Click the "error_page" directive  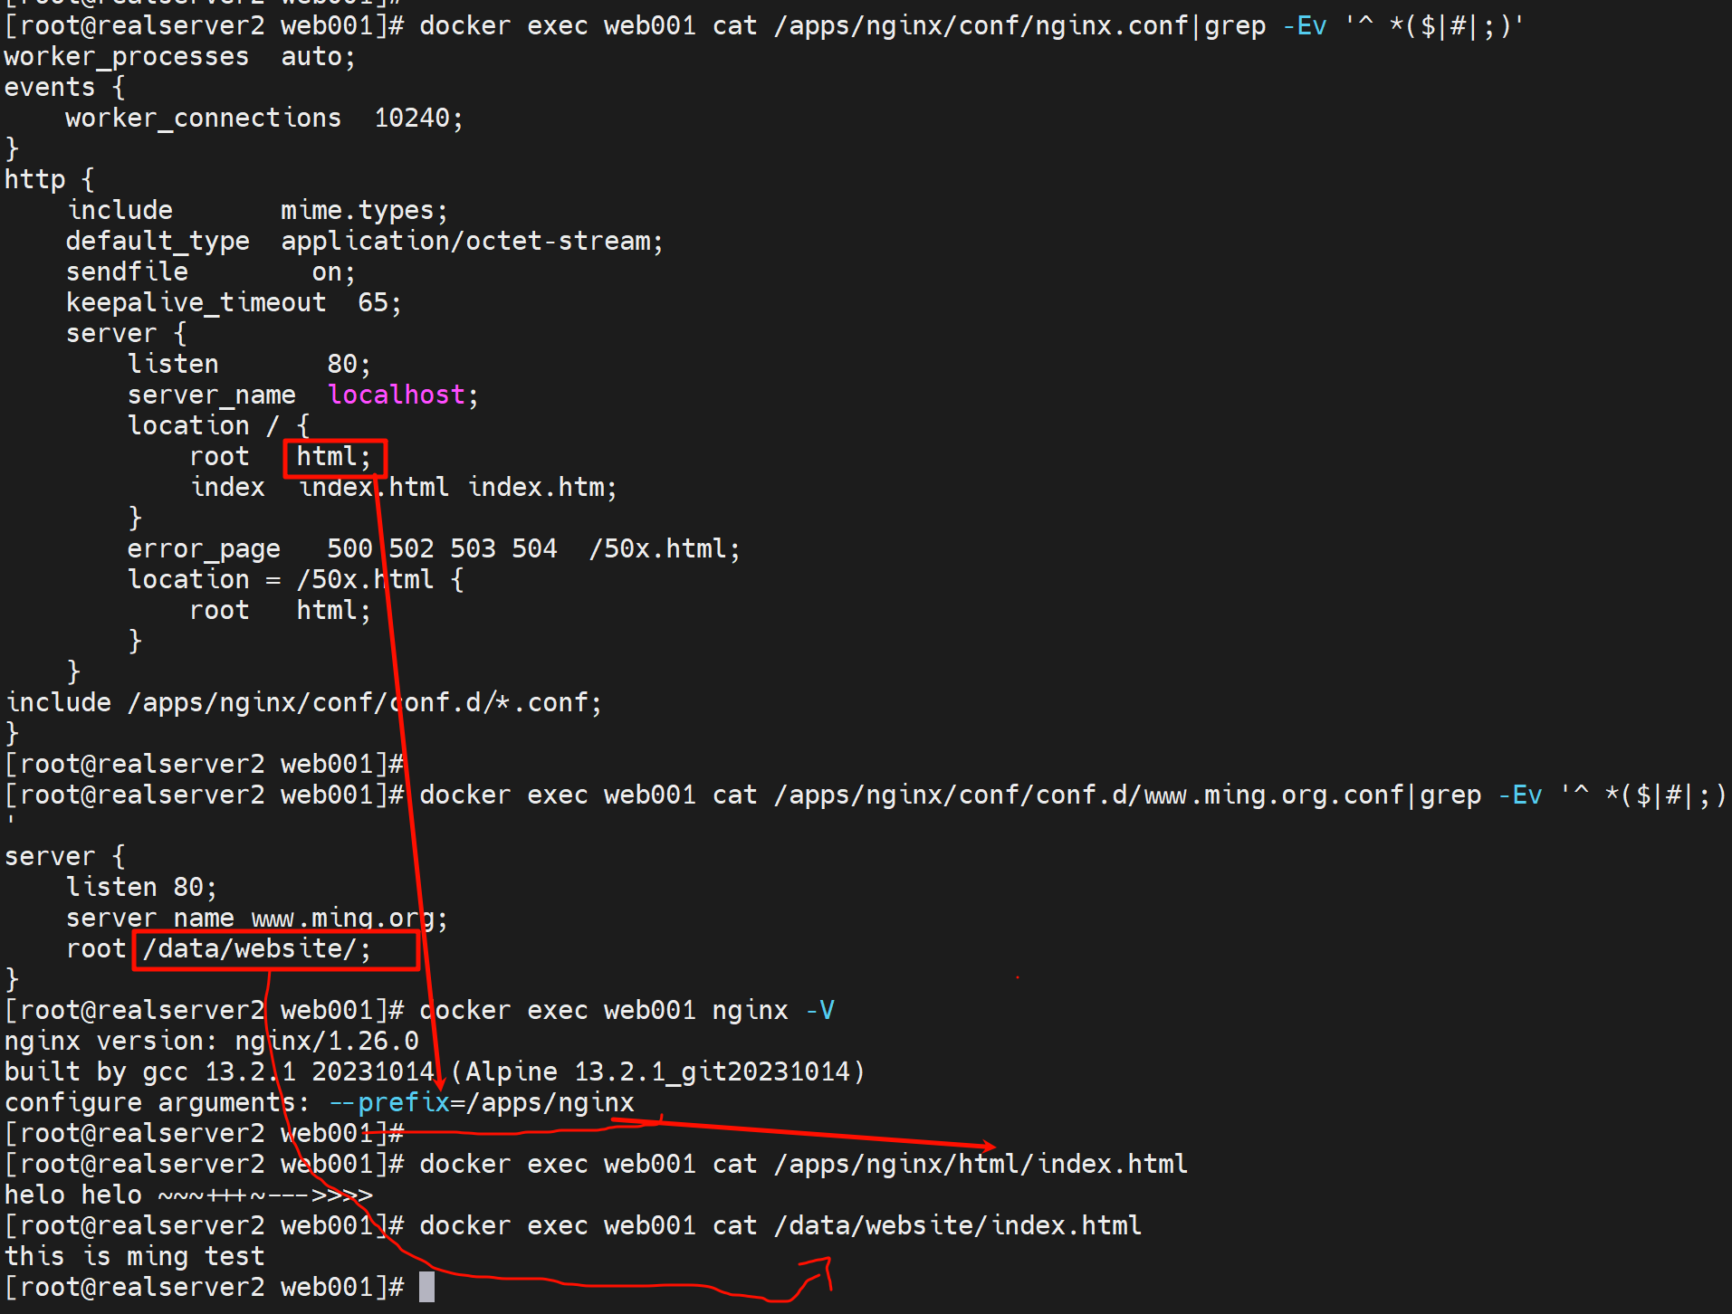[204, 549]
